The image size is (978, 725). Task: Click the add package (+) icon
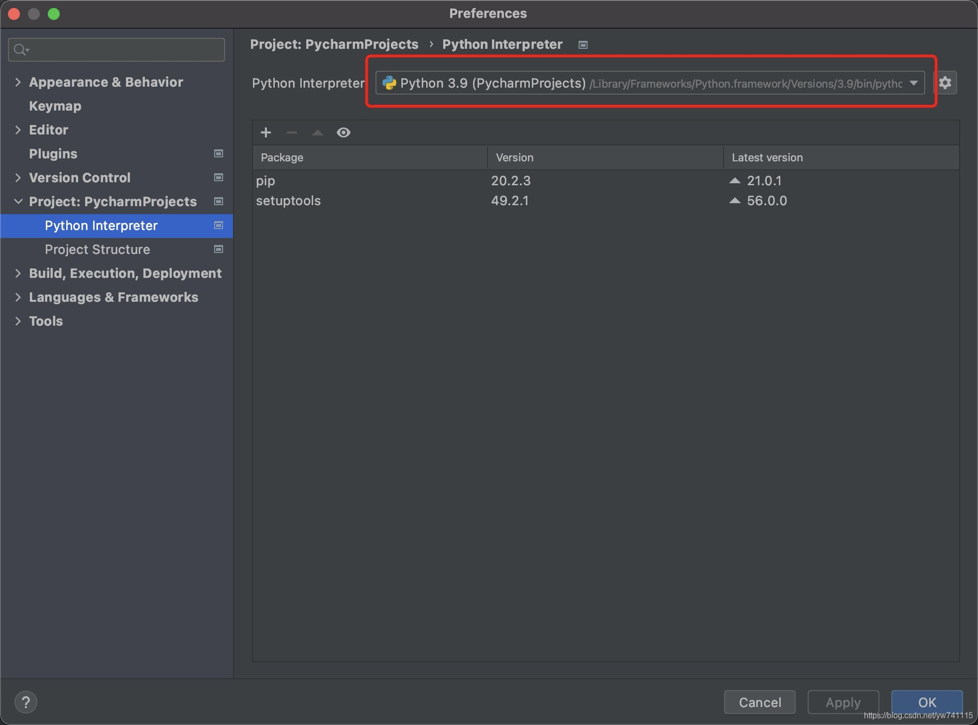pos(266,132)
